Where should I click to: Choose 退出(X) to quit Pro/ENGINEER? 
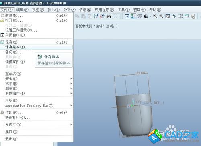coord(37,139)
